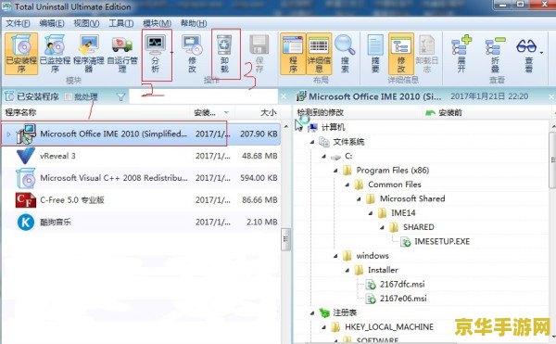This screenshot has height=344, width=556.
Task: Toggle the 详细信息 layout button
Action: point(319,53)
